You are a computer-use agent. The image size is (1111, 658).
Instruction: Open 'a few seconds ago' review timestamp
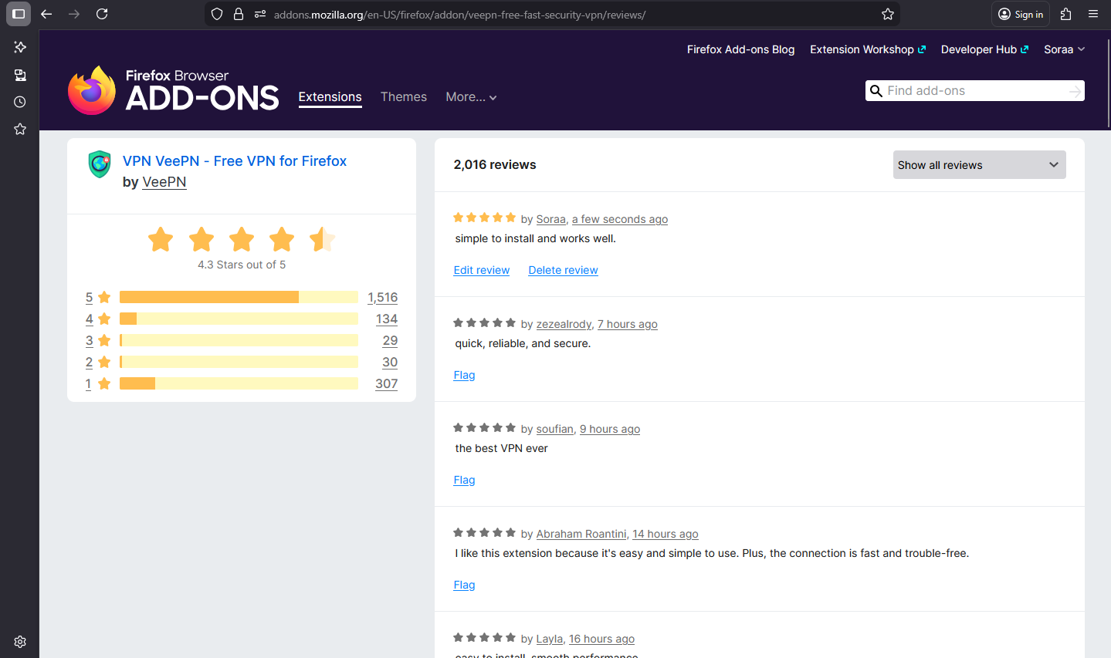620,219
